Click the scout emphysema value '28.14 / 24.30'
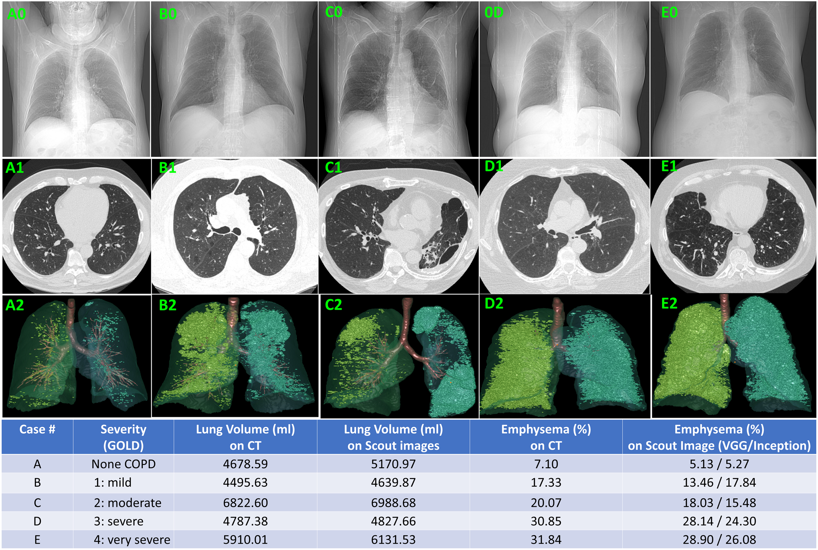 tap(719, 521)
